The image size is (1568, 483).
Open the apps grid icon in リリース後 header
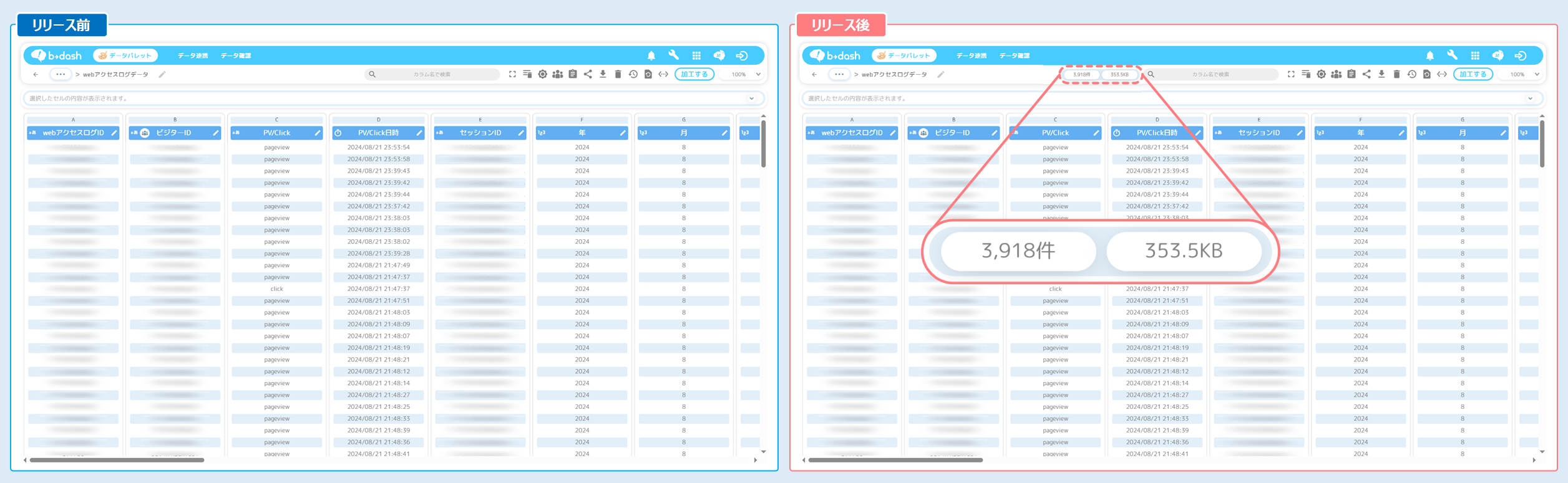coord(1475,55)
